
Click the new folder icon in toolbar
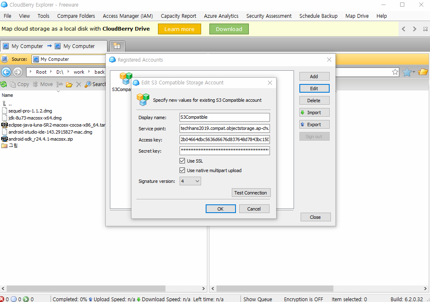click(69, 84)
